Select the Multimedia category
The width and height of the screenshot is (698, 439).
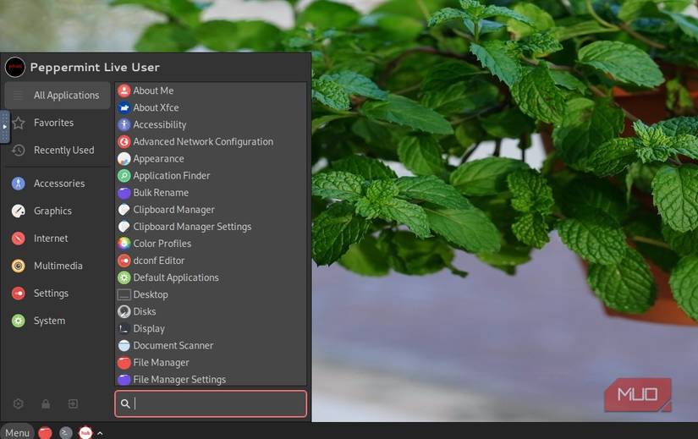[58, 266]
